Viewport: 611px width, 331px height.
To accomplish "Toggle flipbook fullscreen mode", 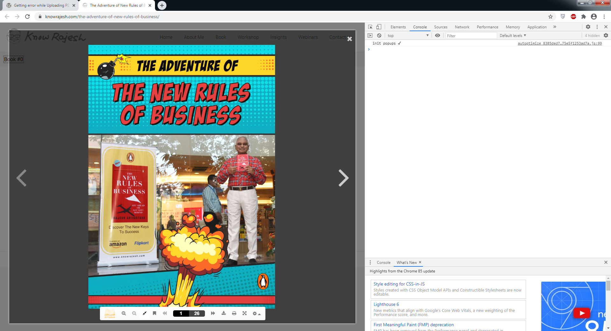I will pos(244,313).
